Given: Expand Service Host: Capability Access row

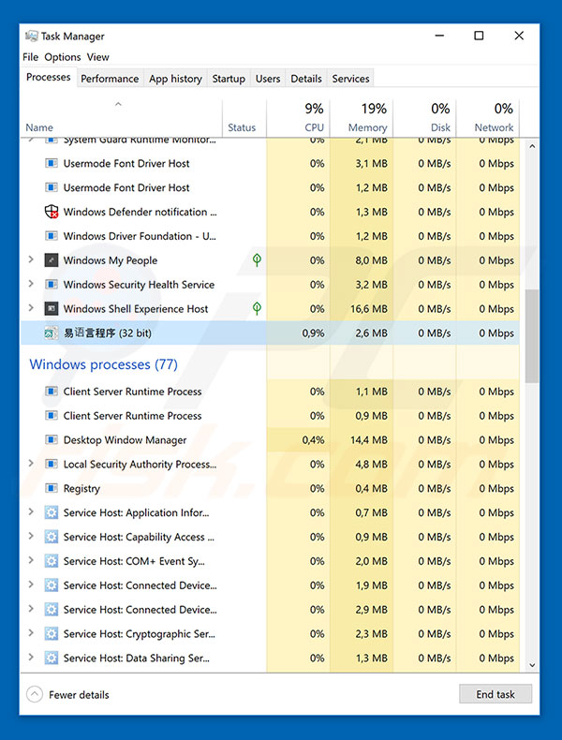Looking at the screenshot, I should pos(31,536).
